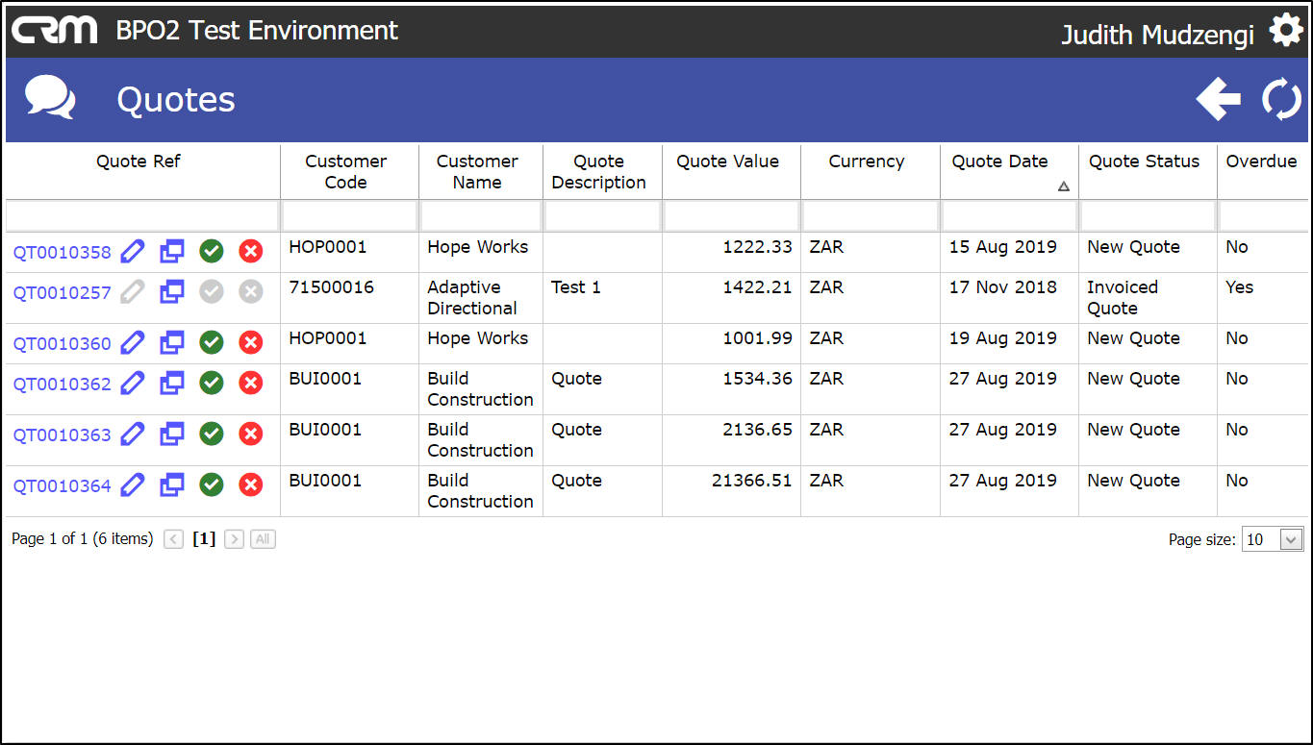This screenshot has width=1313, height=745.
Task: Click the edit pencil for quote QT0010358
Action: coord(133,252)
